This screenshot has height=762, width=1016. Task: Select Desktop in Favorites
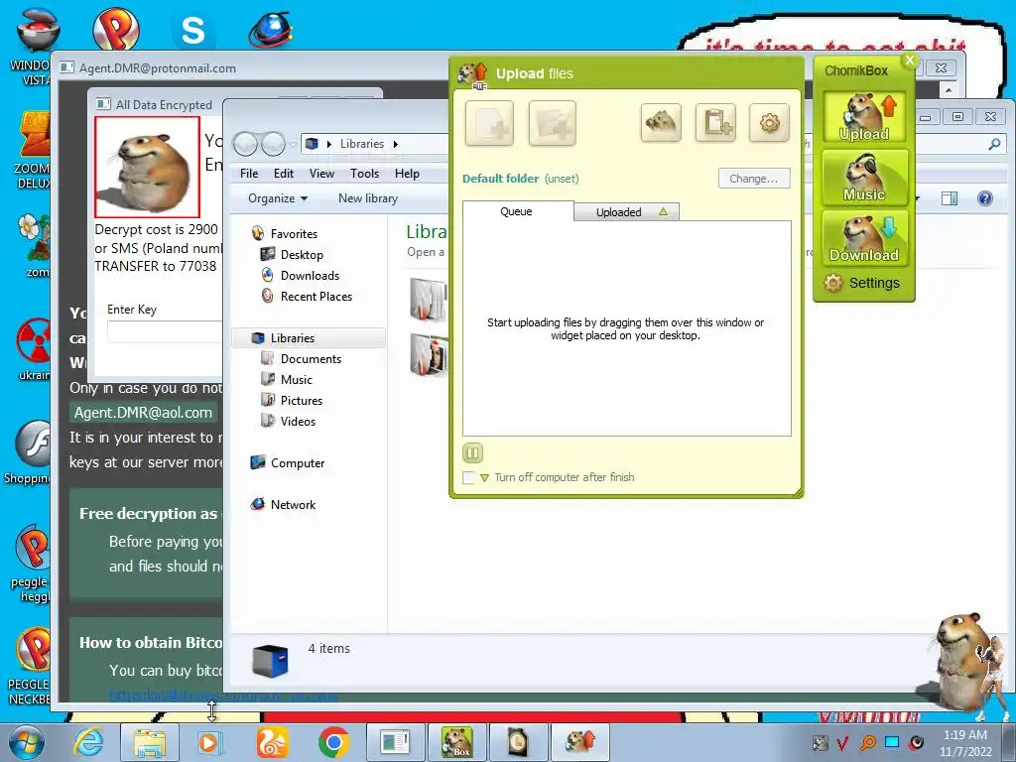pyautogui.click(x=292, y=255)
